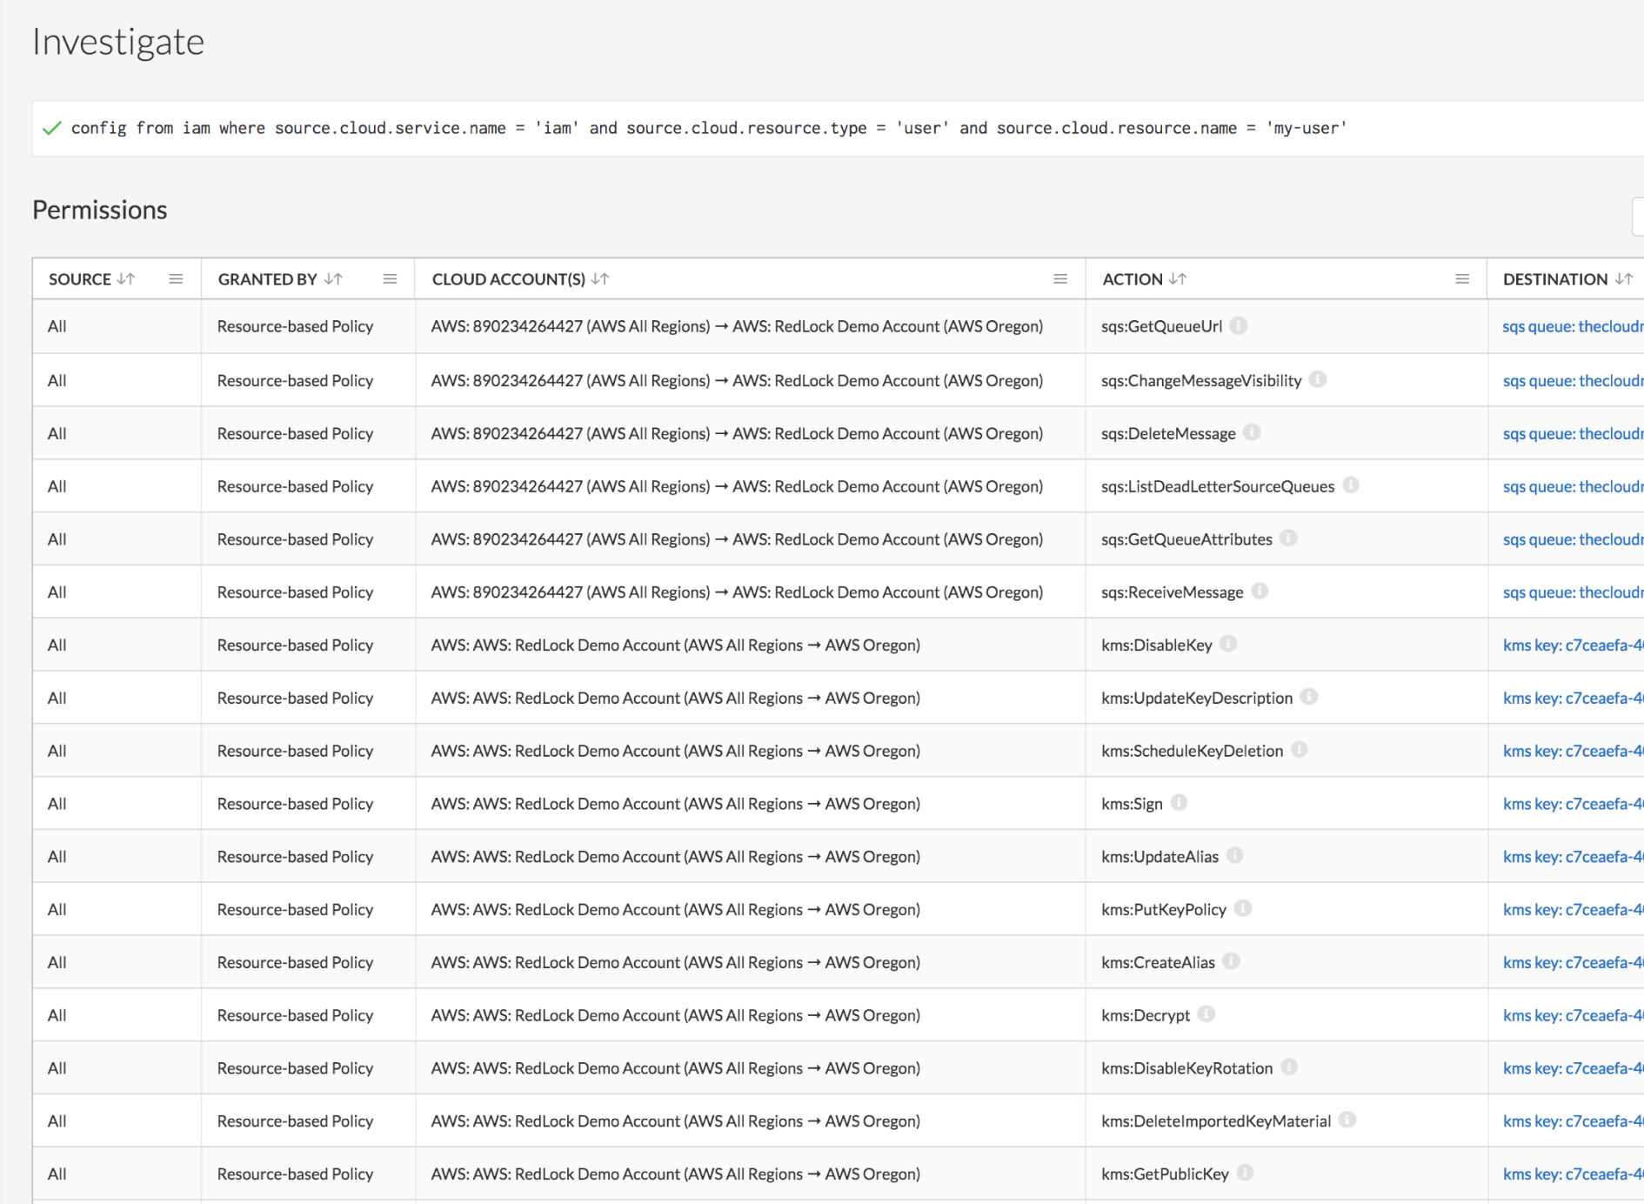
Task: Sort the DESTINATION column
Action: tap(1625, 279)
